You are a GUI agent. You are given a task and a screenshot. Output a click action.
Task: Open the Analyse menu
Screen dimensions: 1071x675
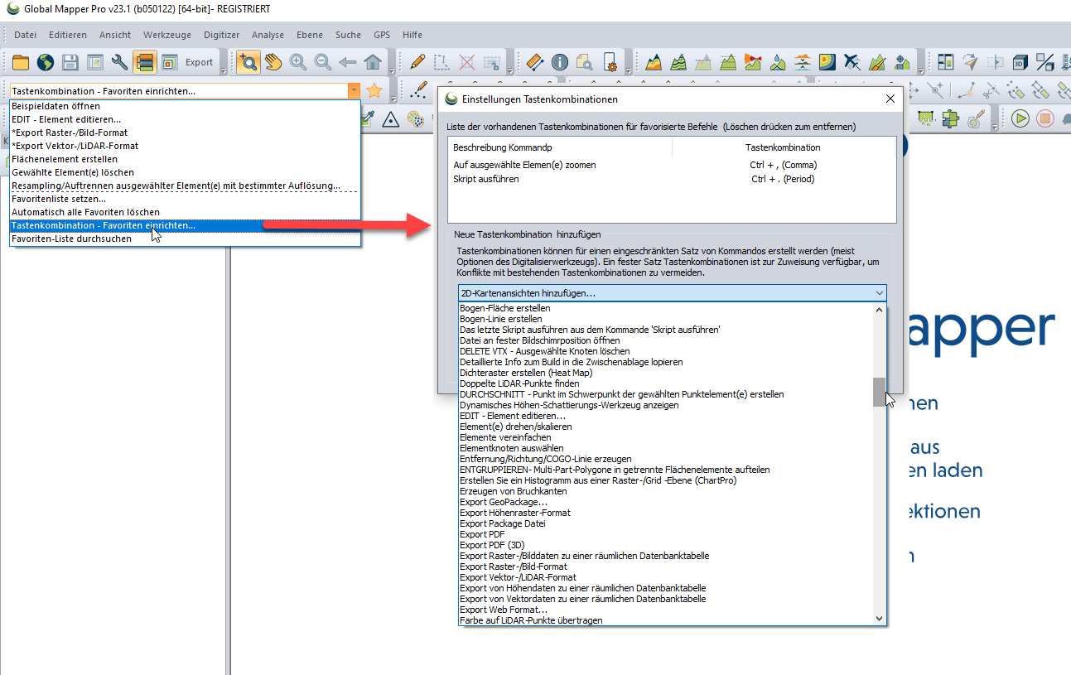pyautogui.click(x=268, y=35)
